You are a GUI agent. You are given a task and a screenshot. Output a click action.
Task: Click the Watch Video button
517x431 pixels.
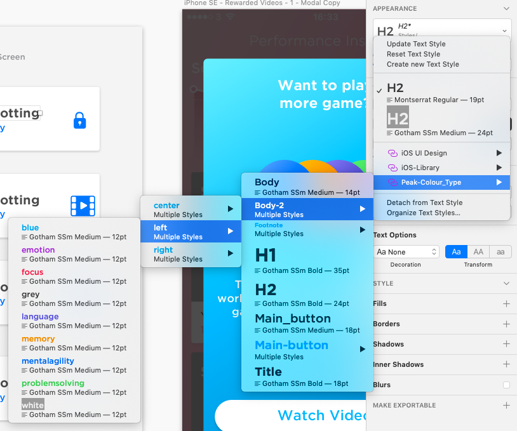click(x=314, y=415)
